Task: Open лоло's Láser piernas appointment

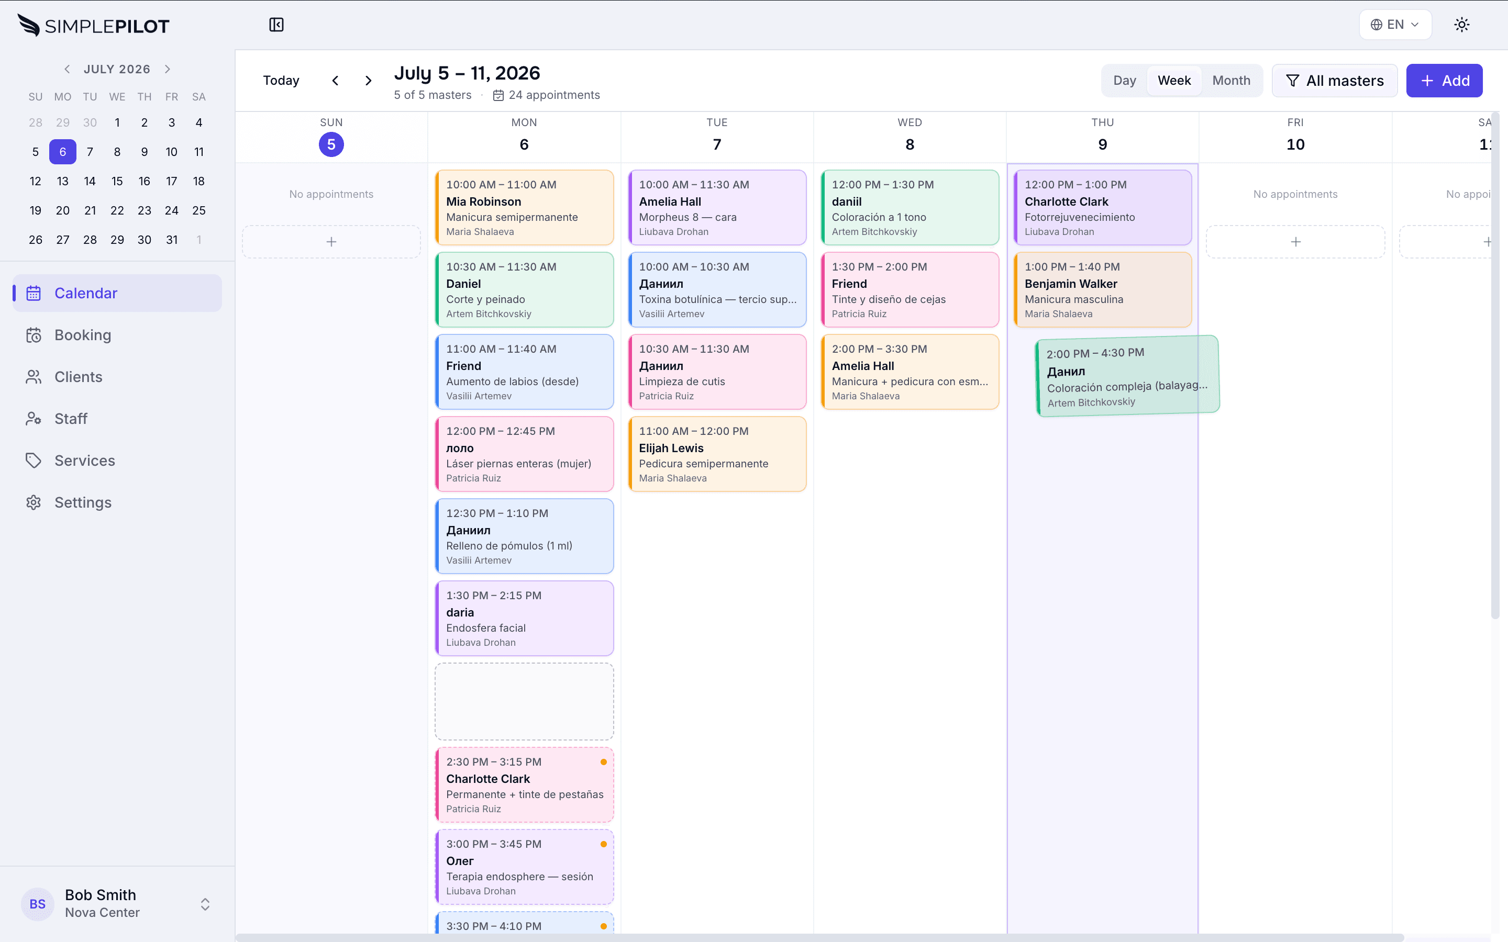Action: pyautogui.click(x=524, y=454)
